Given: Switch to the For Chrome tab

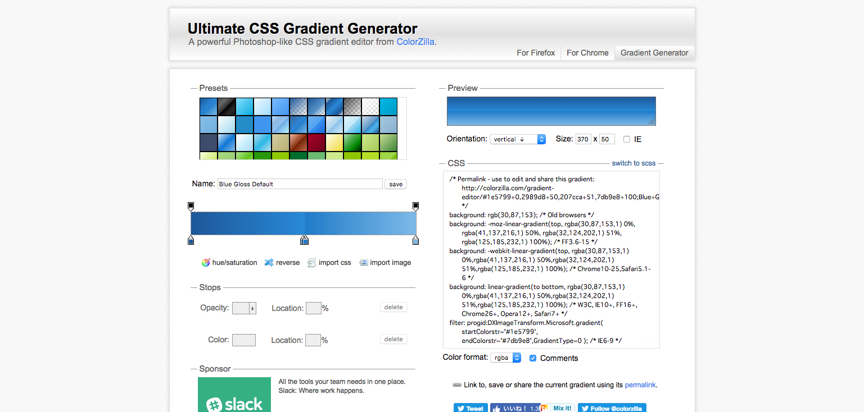Looking at the screenshot, I should pos(587,53).
